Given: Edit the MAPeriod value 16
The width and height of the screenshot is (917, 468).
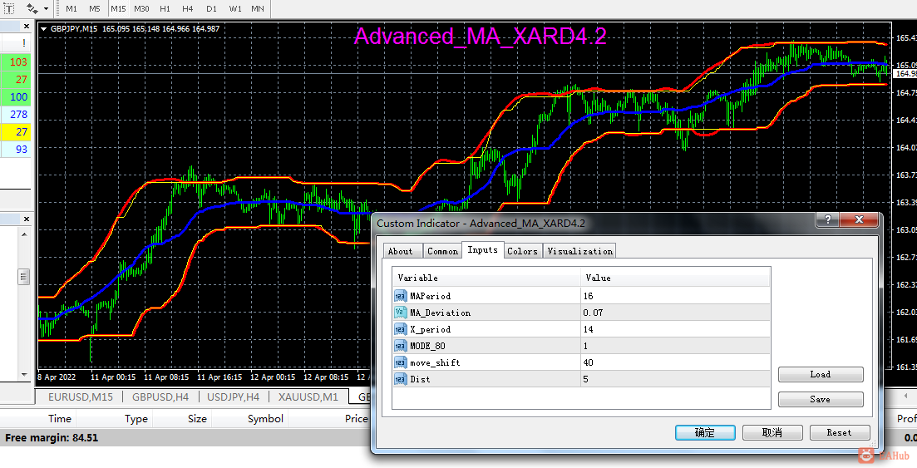Looking at the screenshot, I should [x=675, y=296].
